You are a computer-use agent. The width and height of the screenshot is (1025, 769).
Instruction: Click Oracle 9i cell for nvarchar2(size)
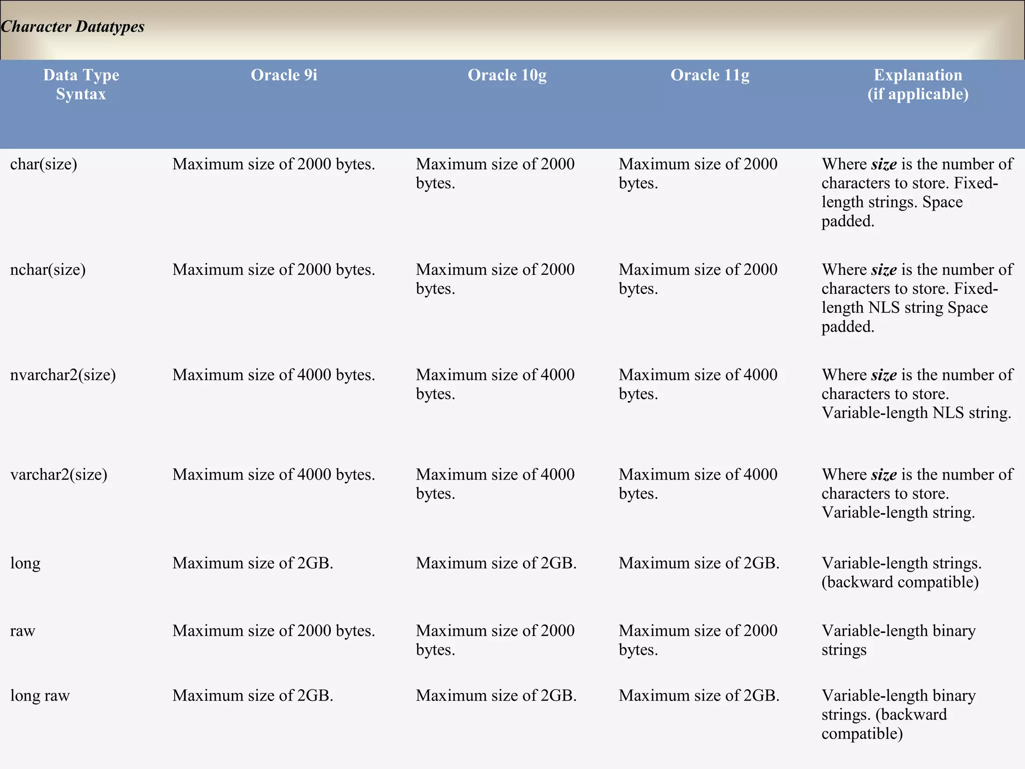[273, 375]
